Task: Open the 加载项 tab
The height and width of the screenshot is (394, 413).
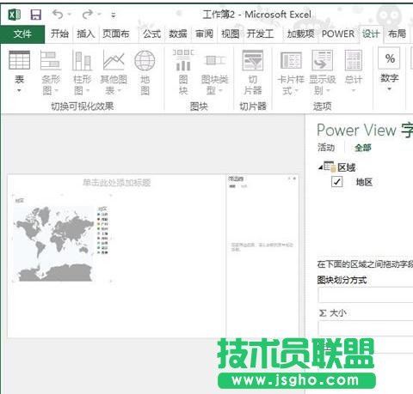Action: pos(300,34)
